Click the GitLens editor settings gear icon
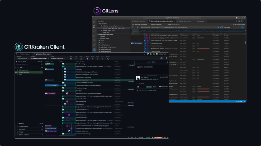 pos(239,21)
